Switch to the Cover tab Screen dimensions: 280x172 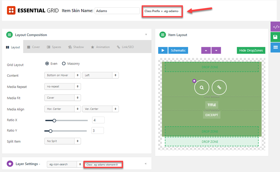pos(33,47)
